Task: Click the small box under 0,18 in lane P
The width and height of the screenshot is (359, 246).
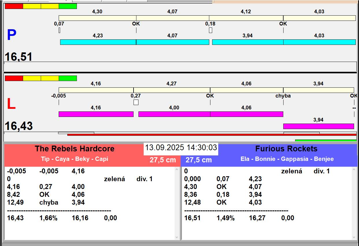Action: point(210,30)
